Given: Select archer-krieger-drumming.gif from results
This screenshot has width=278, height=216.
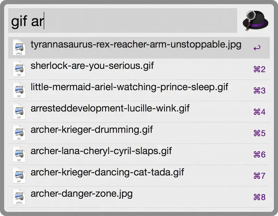Looking at the screenshot, I should point(92,130).
